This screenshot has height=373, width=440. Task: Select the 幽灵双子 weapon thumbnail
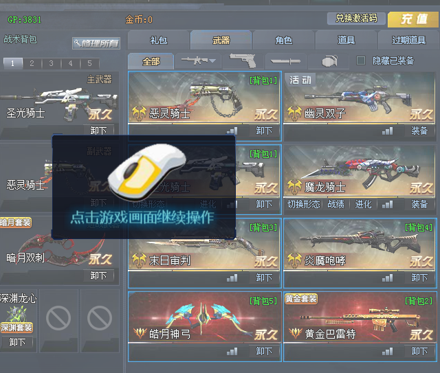pyautogui.click(x=360, y=98)
